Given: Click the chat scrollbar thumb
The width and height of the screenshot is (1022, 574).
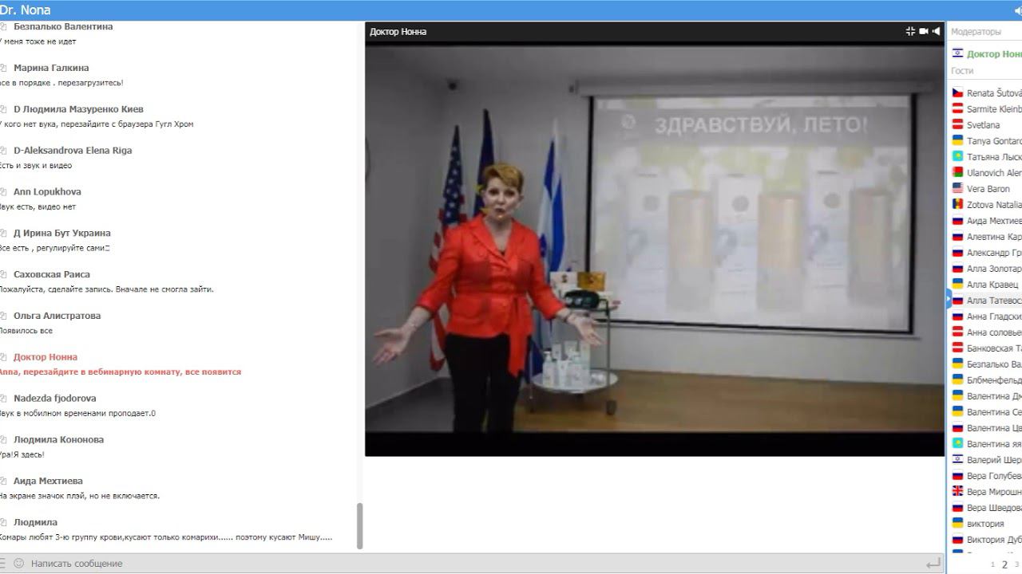Looking at the screenshot, I should click(x=359, y=525).
